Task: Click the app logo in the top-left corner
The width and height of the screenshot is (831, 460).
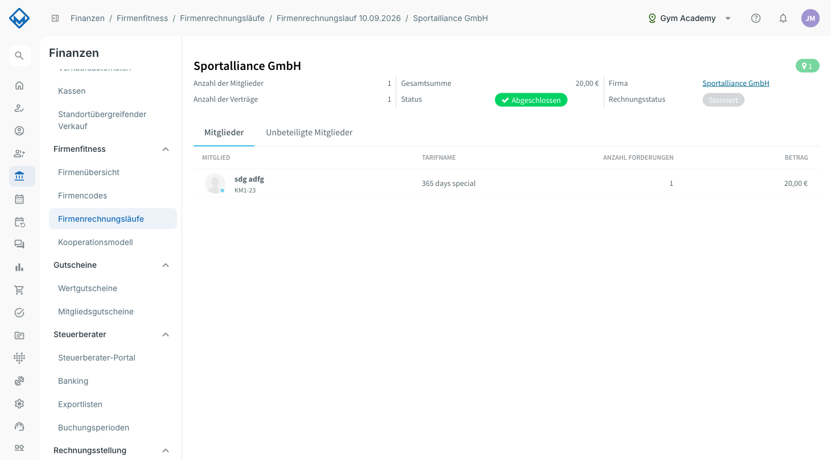Action: point(19,18)
